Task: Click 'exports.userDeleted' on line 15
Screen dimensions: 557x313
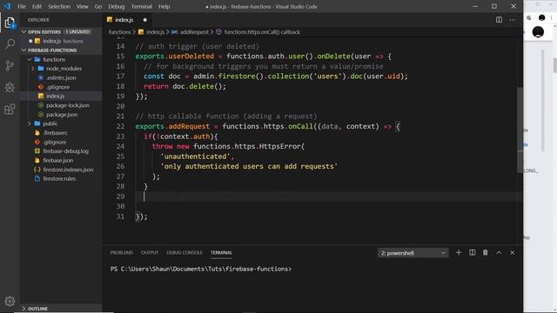Action: click(174, 57)
